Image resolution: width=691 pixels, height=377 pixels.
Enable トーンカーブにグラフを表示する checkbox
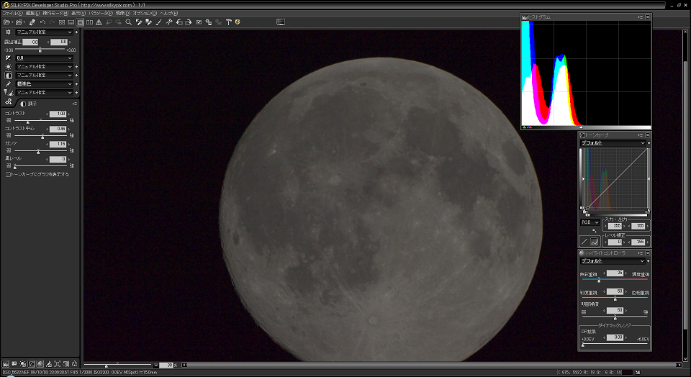point(8,174)
